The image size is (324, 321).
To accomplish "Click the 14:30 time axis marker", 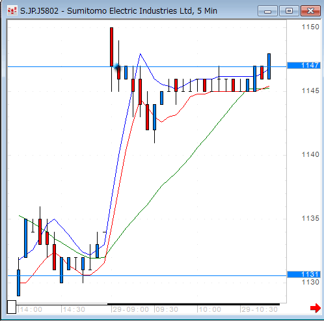I will pos(73,309).
